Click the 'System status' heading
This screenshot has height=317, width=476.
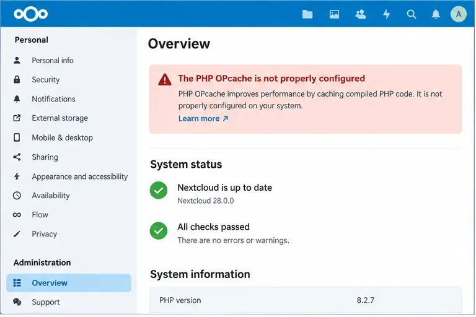186,165
